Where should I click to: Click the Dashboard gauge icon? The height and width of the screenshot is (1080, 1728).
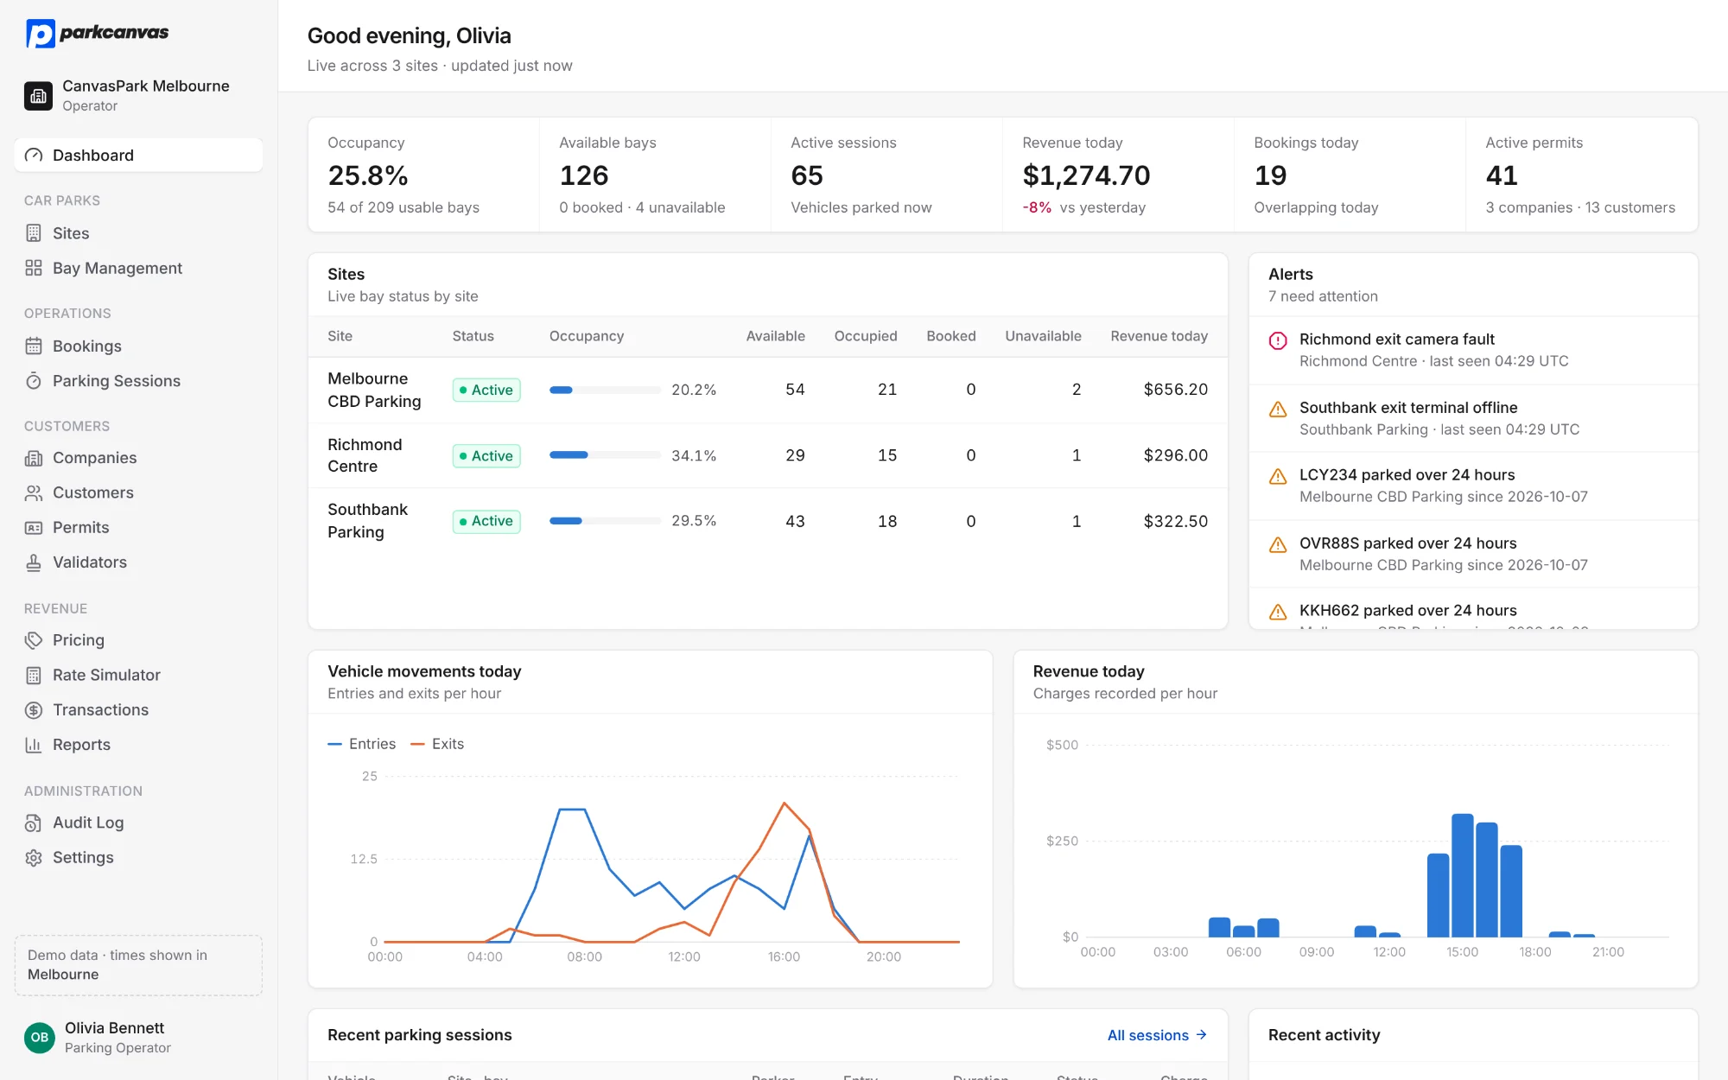(34, 156)
